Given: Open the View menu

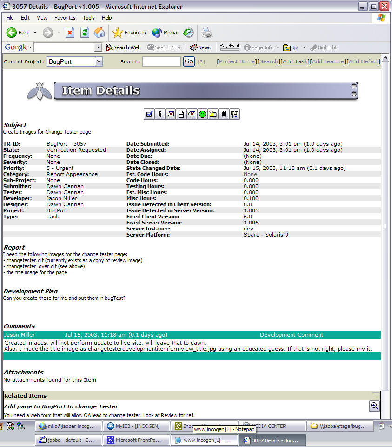Looking at the screenshot, I should coord(42,18).
